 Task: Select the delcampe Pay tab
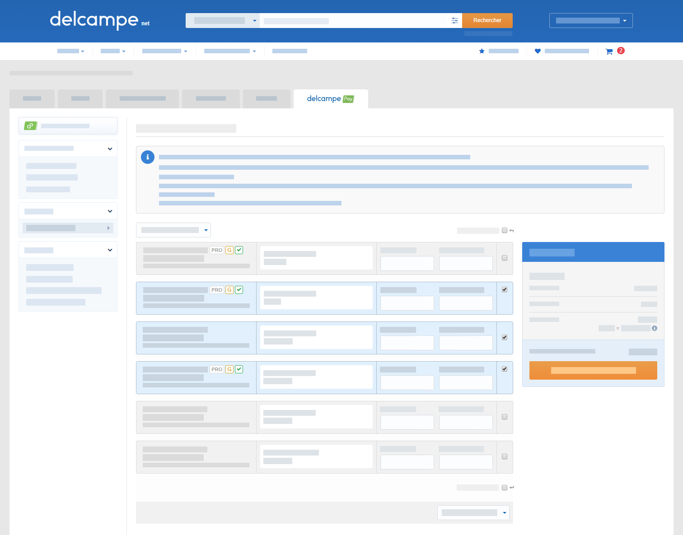(x=331, y=99)
